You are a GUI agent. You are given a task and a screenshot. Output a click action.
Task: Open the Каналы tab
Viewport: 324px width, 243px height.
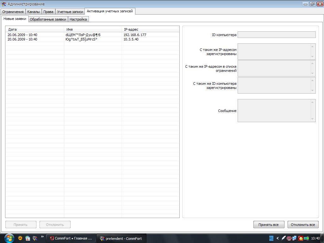pos(34,12)
